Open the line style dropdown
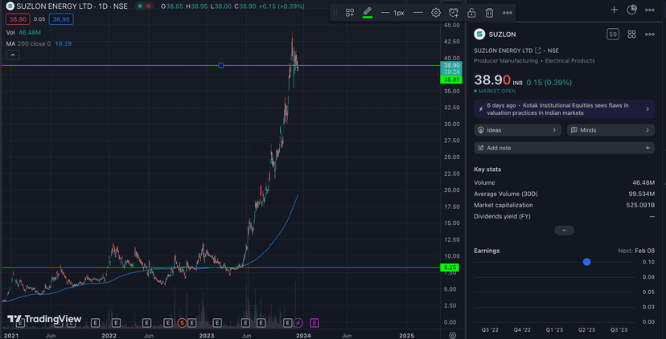Image resolution: width=666 pixels, height=339 pixels. click(418, 13)
